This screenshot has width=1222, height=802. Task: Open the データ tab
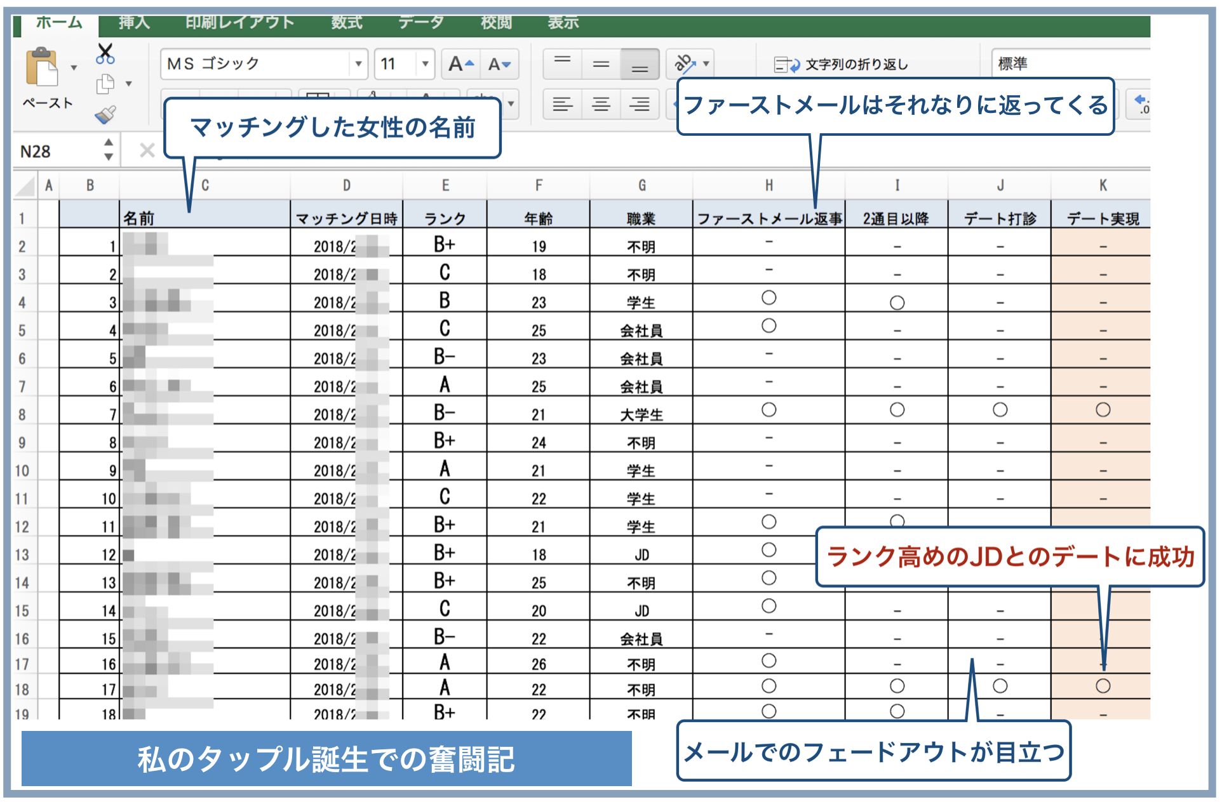coord(421,23)
